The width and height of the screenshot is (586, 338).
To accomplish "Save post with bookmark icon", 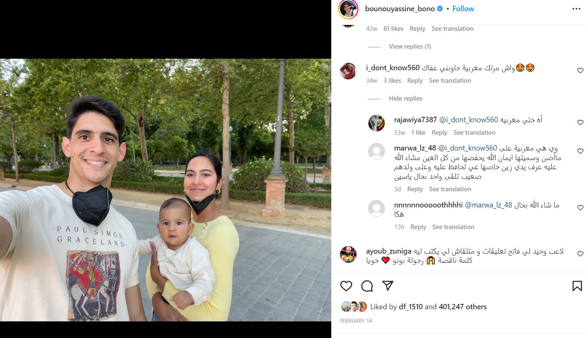I will (577, 286).
